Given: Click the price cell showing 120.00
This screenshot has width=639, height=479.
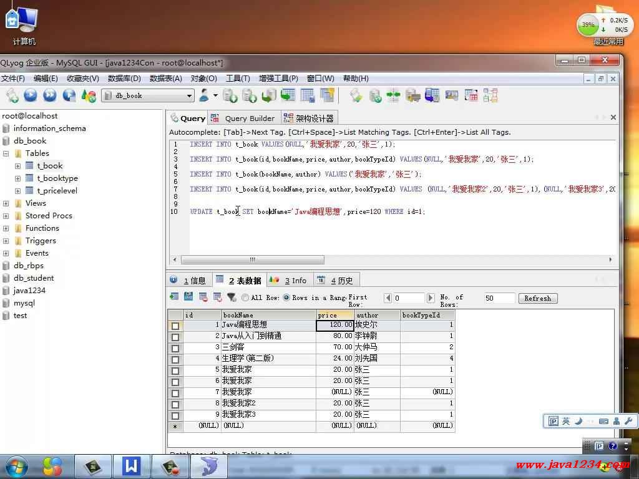Looking at the screenshot, I should point(335,325).
